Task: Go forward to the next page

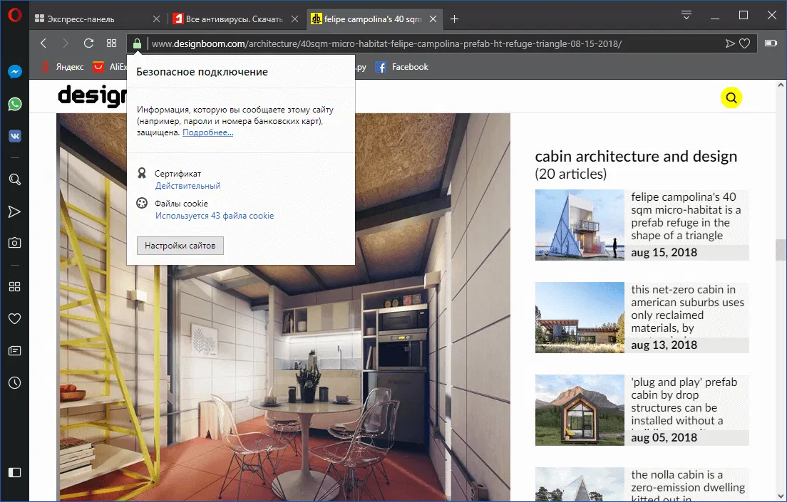Action: click(66, 43)
